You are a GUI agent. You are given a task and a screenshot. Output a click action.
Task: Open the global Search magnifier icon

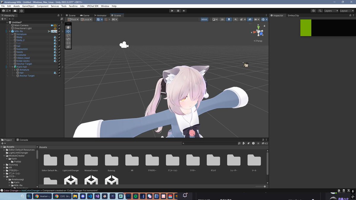click(x=320, y=11)
